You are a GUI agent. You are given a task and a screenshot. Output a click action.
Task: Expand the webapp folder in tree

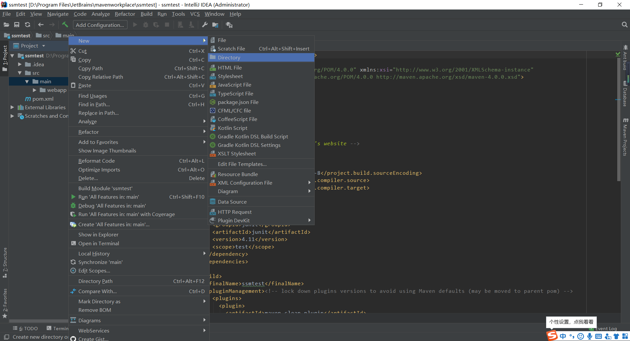click(34, 90)
